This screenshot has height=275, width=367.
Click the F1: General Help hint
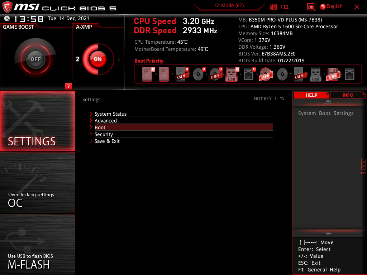[319, 270]
